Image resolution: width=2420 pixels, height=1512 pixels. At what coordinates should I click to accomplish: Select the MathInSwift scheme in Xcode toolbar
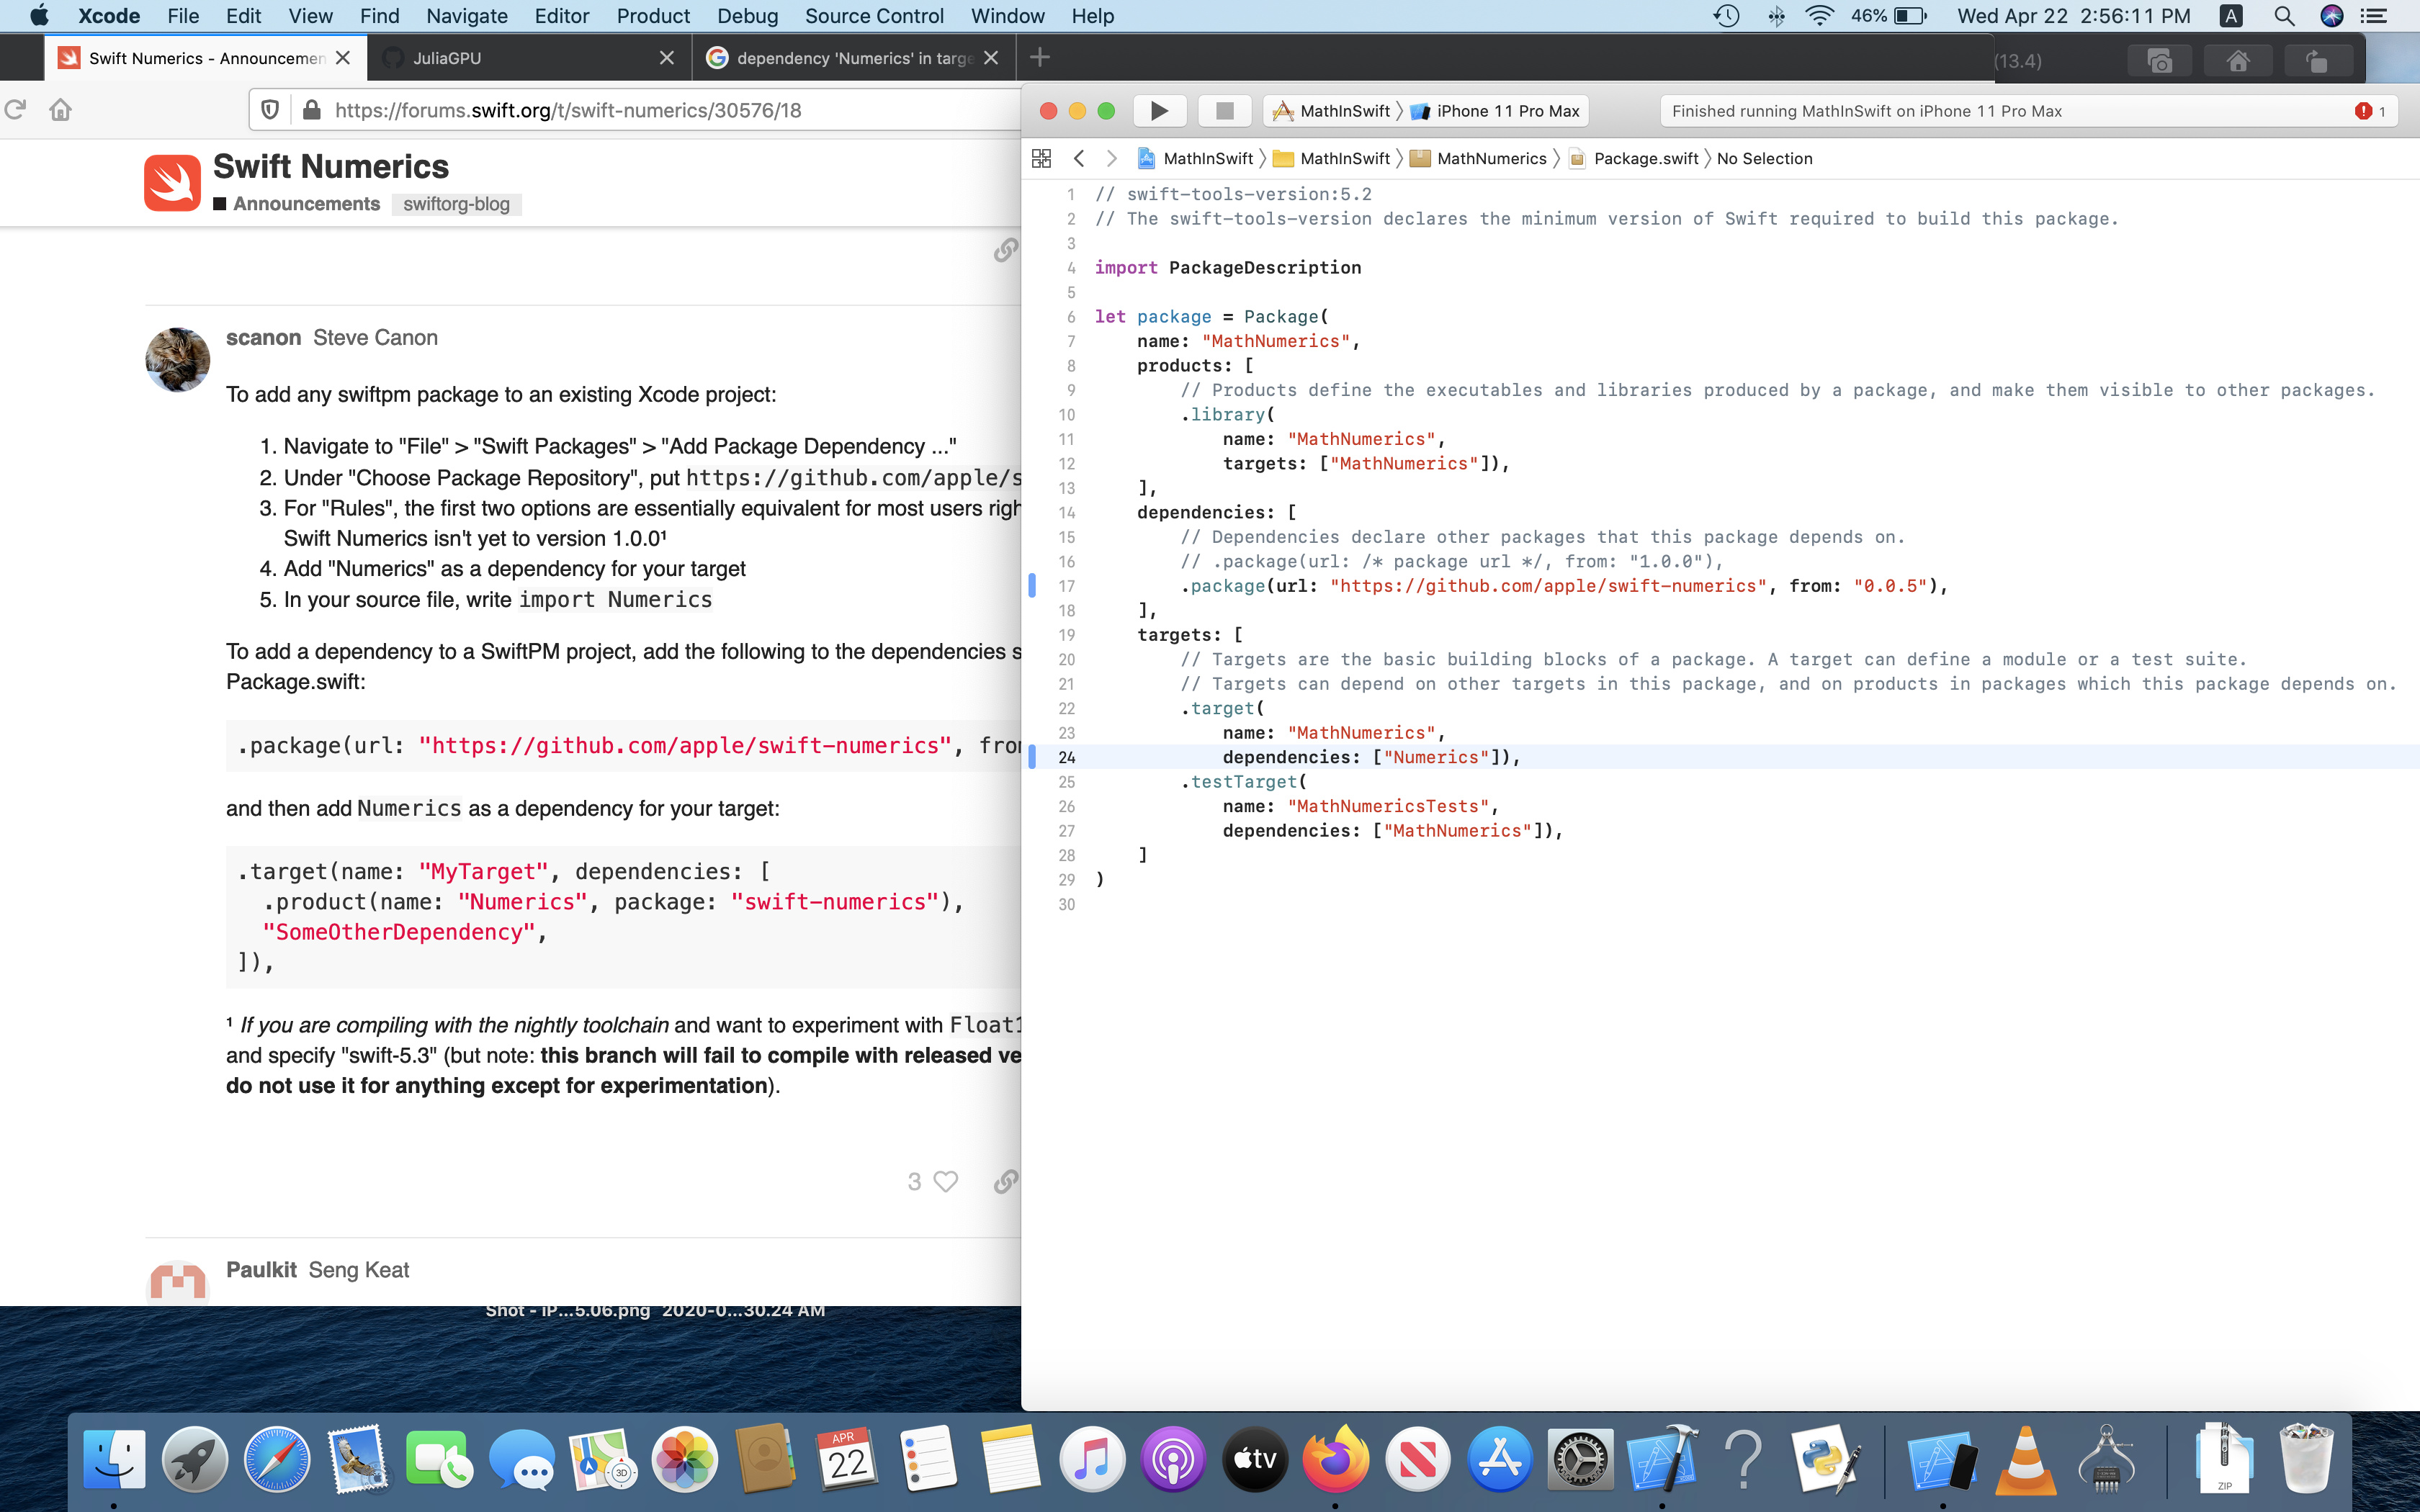tap(1331, 111)
